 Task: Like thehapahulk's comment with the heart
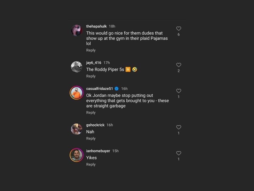point(179,28)
